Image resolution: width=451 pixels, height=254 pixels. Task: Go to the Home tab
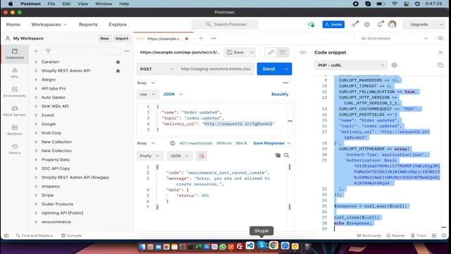(13, 25)
